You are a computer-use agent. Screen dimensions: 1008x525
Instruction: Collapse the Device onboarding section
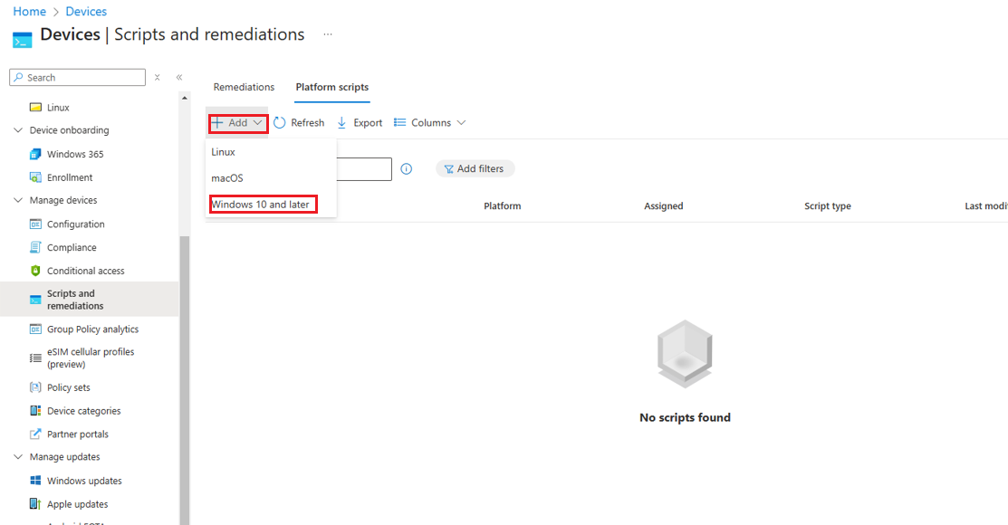tap(18, 130)
